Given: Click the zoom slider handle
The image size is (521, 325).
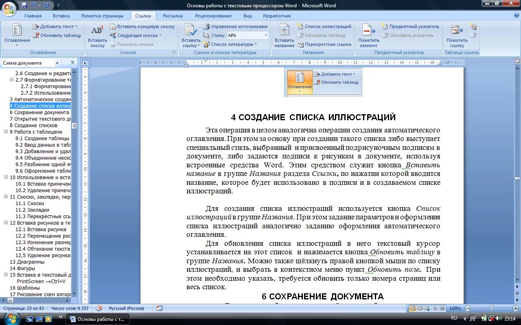Looking at the screenshot, I should [x=491, y=308].
